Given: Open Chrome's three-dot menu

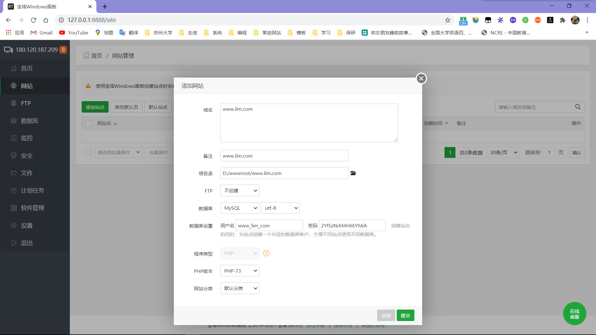Looking at the screenshot, I should 587,20.
